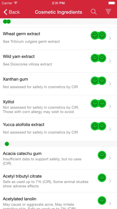Tap double smiley rating for Wheat germ extract

pos(98,35)
